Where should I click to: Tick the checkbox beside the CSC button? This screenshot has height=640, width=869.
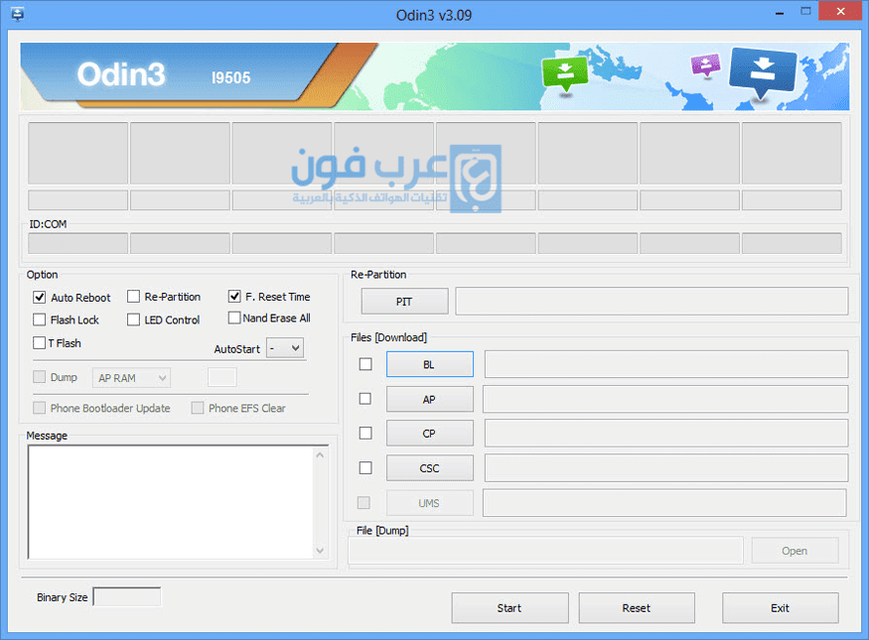pyautogui.click(x=365, y=467)
